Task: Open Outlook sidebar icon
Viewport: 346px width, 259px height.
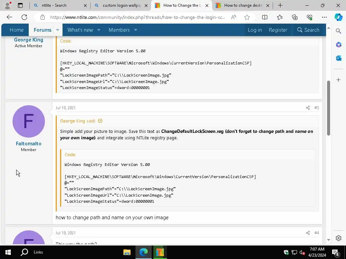Action: [x=339, y=58]
